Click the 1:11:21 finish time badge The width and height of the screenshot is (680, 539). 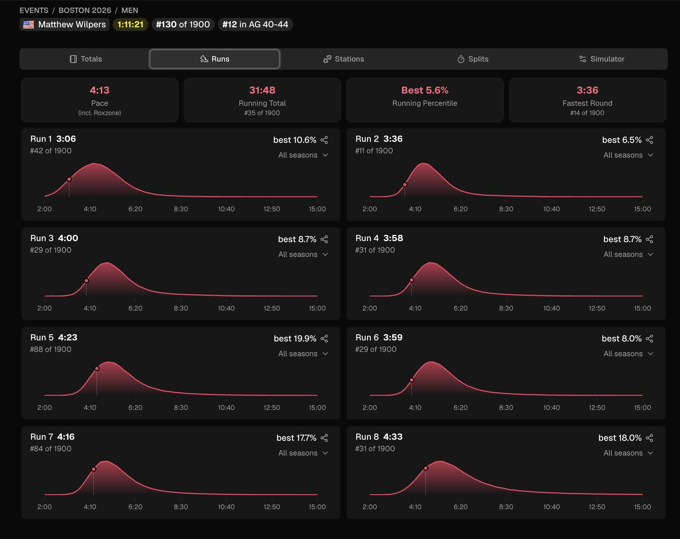pos(130,24)
